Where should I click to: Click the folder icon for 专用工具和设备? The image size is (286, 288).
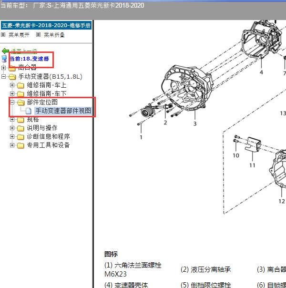pos(20,145)
